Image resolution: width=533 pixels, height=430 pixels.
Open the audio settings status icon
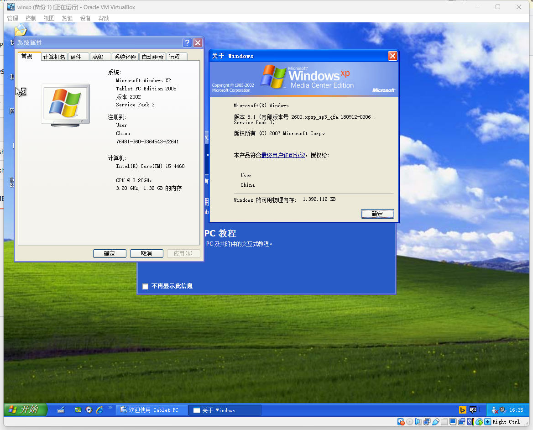coord(418,422)
